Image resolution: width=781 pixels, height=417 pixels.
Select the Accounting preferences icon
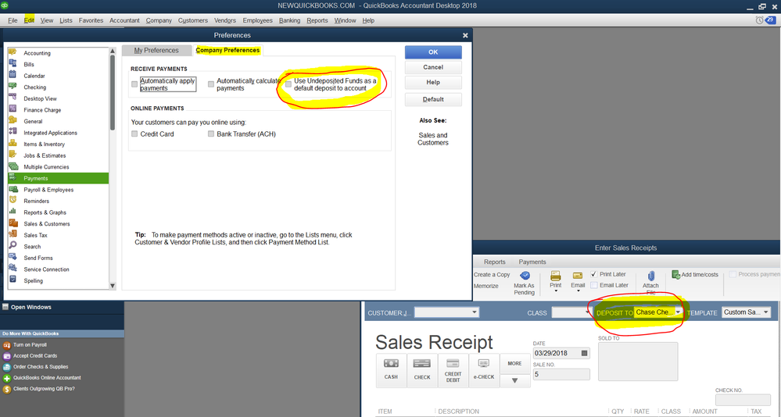click(13, 53)
